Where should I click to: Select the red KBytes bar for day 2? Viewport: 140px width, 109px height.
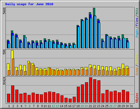[13, 94]
